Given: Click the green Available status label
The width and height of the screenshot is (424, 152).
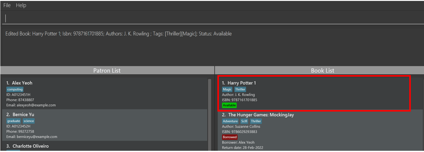Looking at the screenshot, I should coord(229,105).
